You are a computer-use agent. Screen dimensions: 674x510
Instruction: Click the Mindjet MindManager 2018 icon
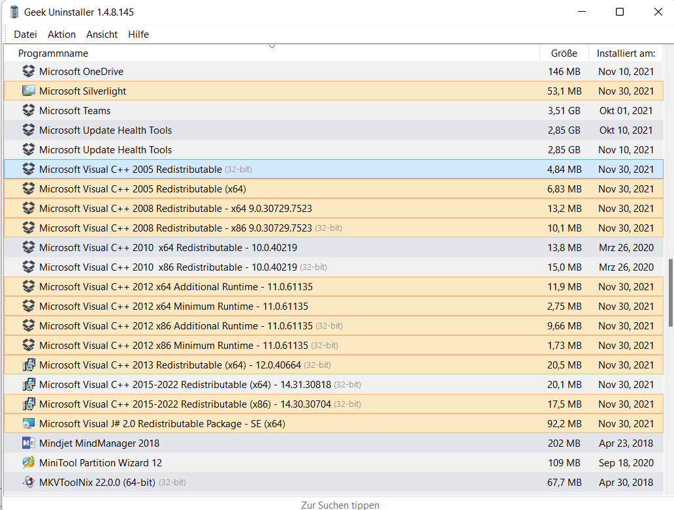coord(28,443)
